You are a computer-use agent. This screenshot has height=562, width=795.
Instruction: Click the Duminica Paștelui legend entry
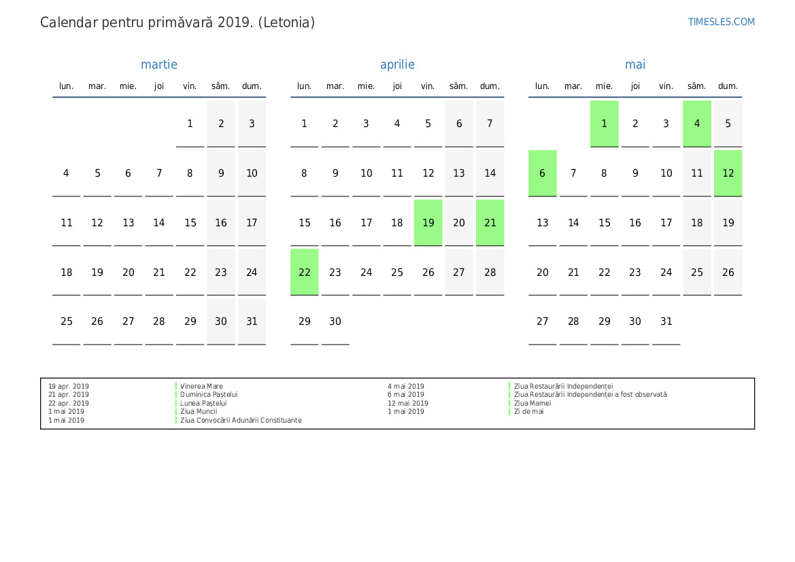(x=209, y=395)
